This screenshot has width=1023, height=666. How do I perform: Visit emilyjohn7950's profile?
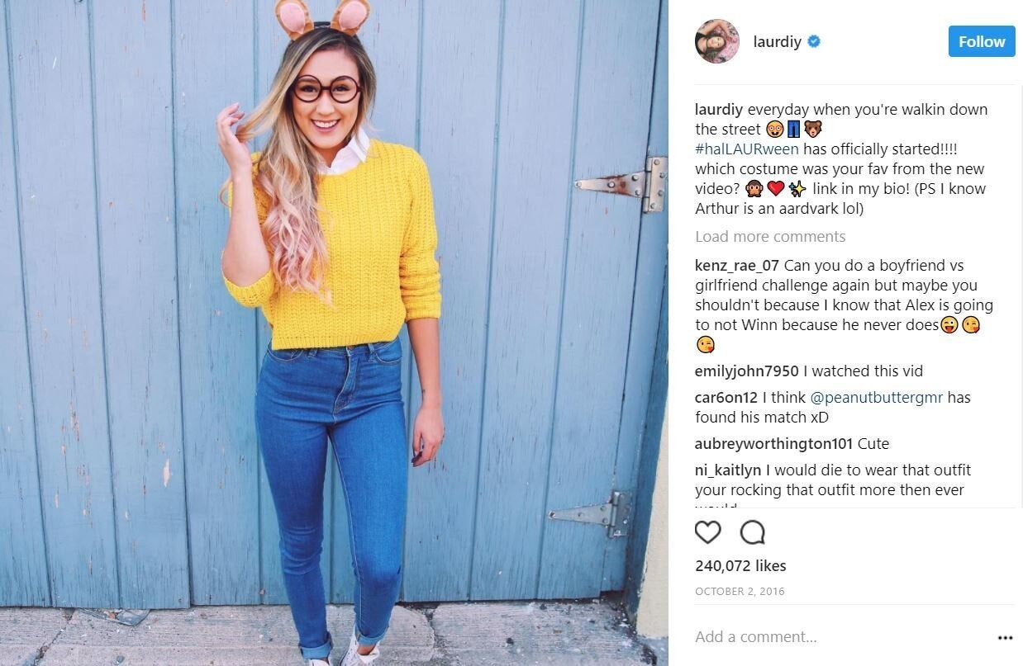tap(747, 371)
